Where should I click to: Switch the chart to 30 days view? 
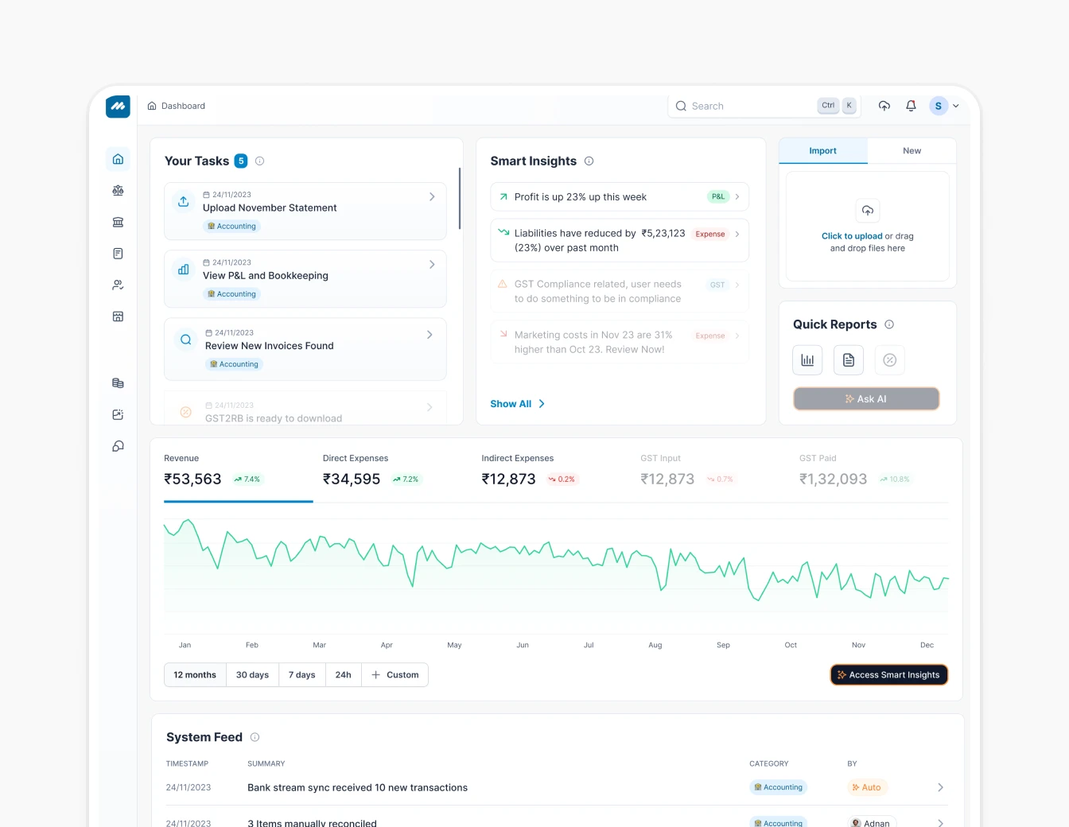point(252,674)
